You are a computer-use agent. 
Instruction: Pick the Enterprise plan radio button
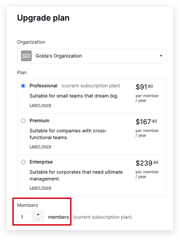click(x=23, y=162)
